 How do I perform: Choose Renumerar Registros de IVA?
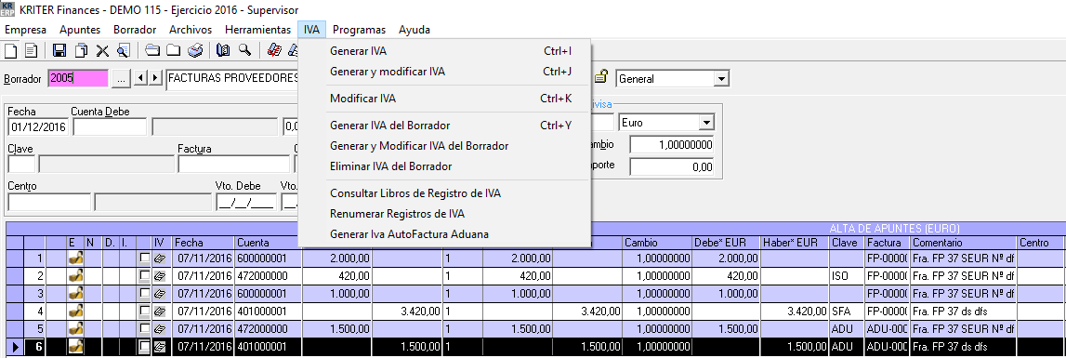444,214
